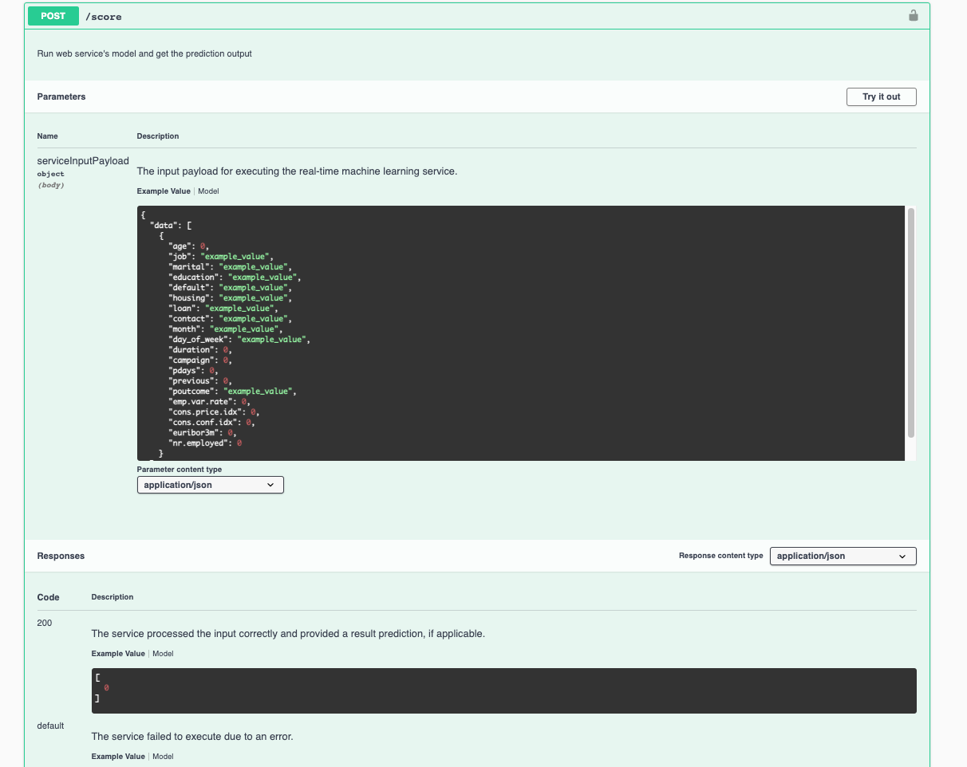
Task: Click the "housing" line in example JSON
Action: tap(231, 298)
